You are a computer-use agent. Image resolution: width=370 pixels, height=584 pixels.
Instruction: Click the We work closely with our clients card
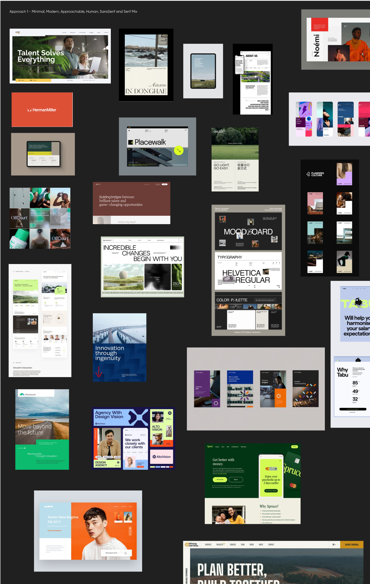(135, 448)
